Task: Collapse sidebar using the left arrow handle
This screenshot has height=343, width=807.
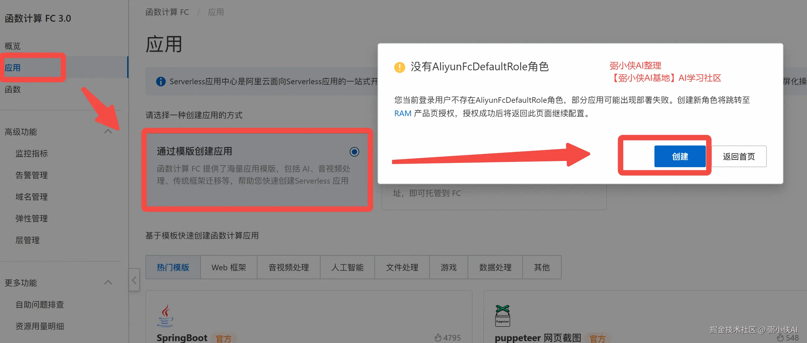Action: coord(134,280)
